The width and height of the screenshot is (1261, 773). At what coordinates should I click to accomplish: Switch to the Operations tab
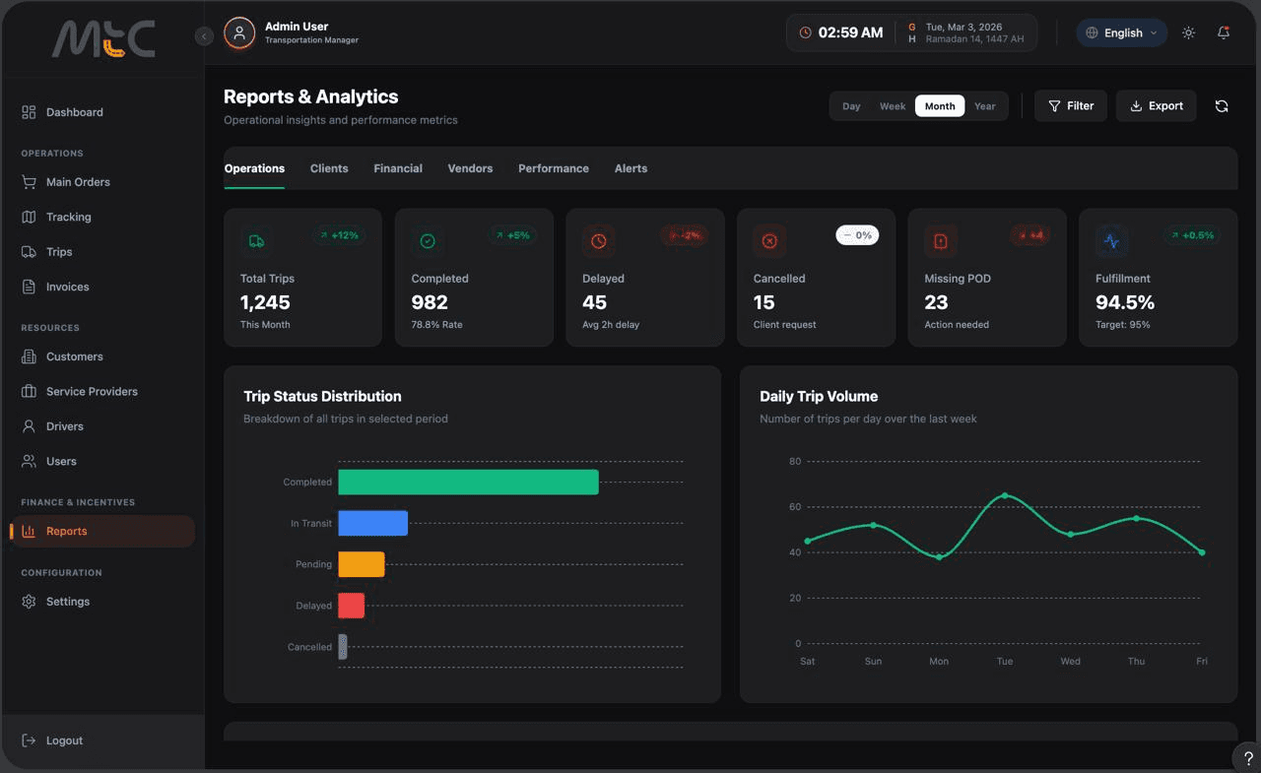[x=254, y=168]
